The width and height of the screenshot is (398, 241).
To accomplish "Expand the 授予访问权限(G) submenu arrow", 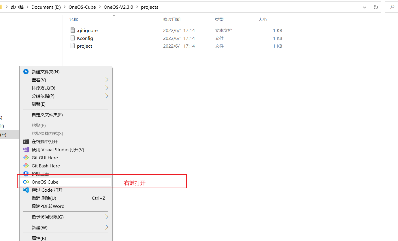I will click(107, 217).
